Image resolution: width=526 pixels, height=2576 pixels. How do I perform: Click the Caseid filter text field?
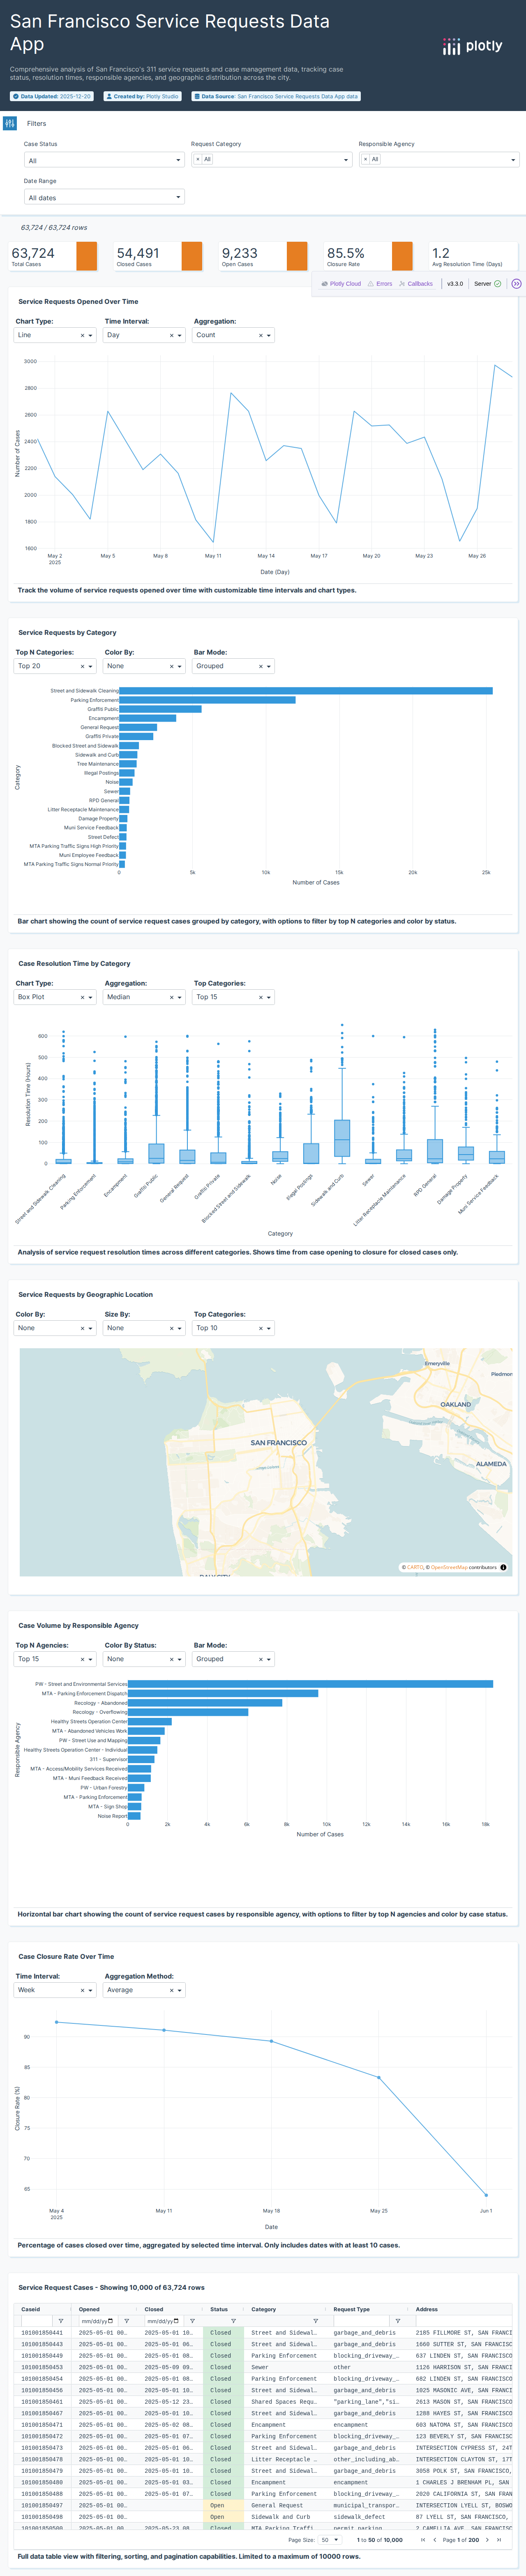[36, 2321]
